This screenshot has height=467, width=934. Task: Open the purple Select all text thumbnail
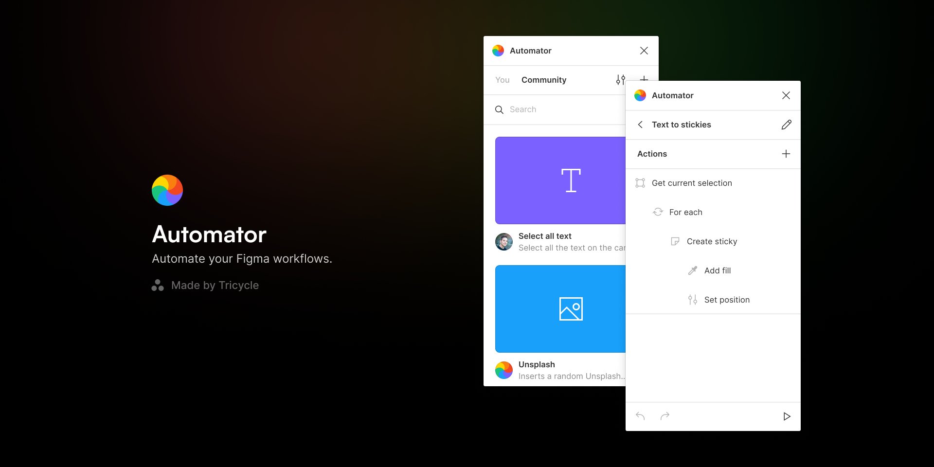560,180
